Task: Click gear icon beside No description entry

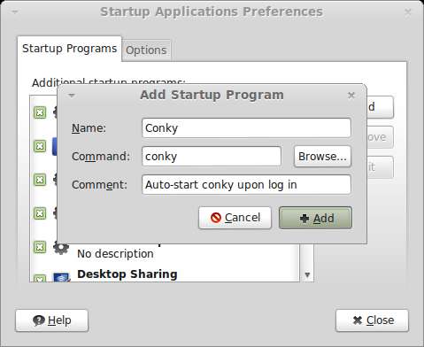Action: pyautogui.click(x=61, y=248)
